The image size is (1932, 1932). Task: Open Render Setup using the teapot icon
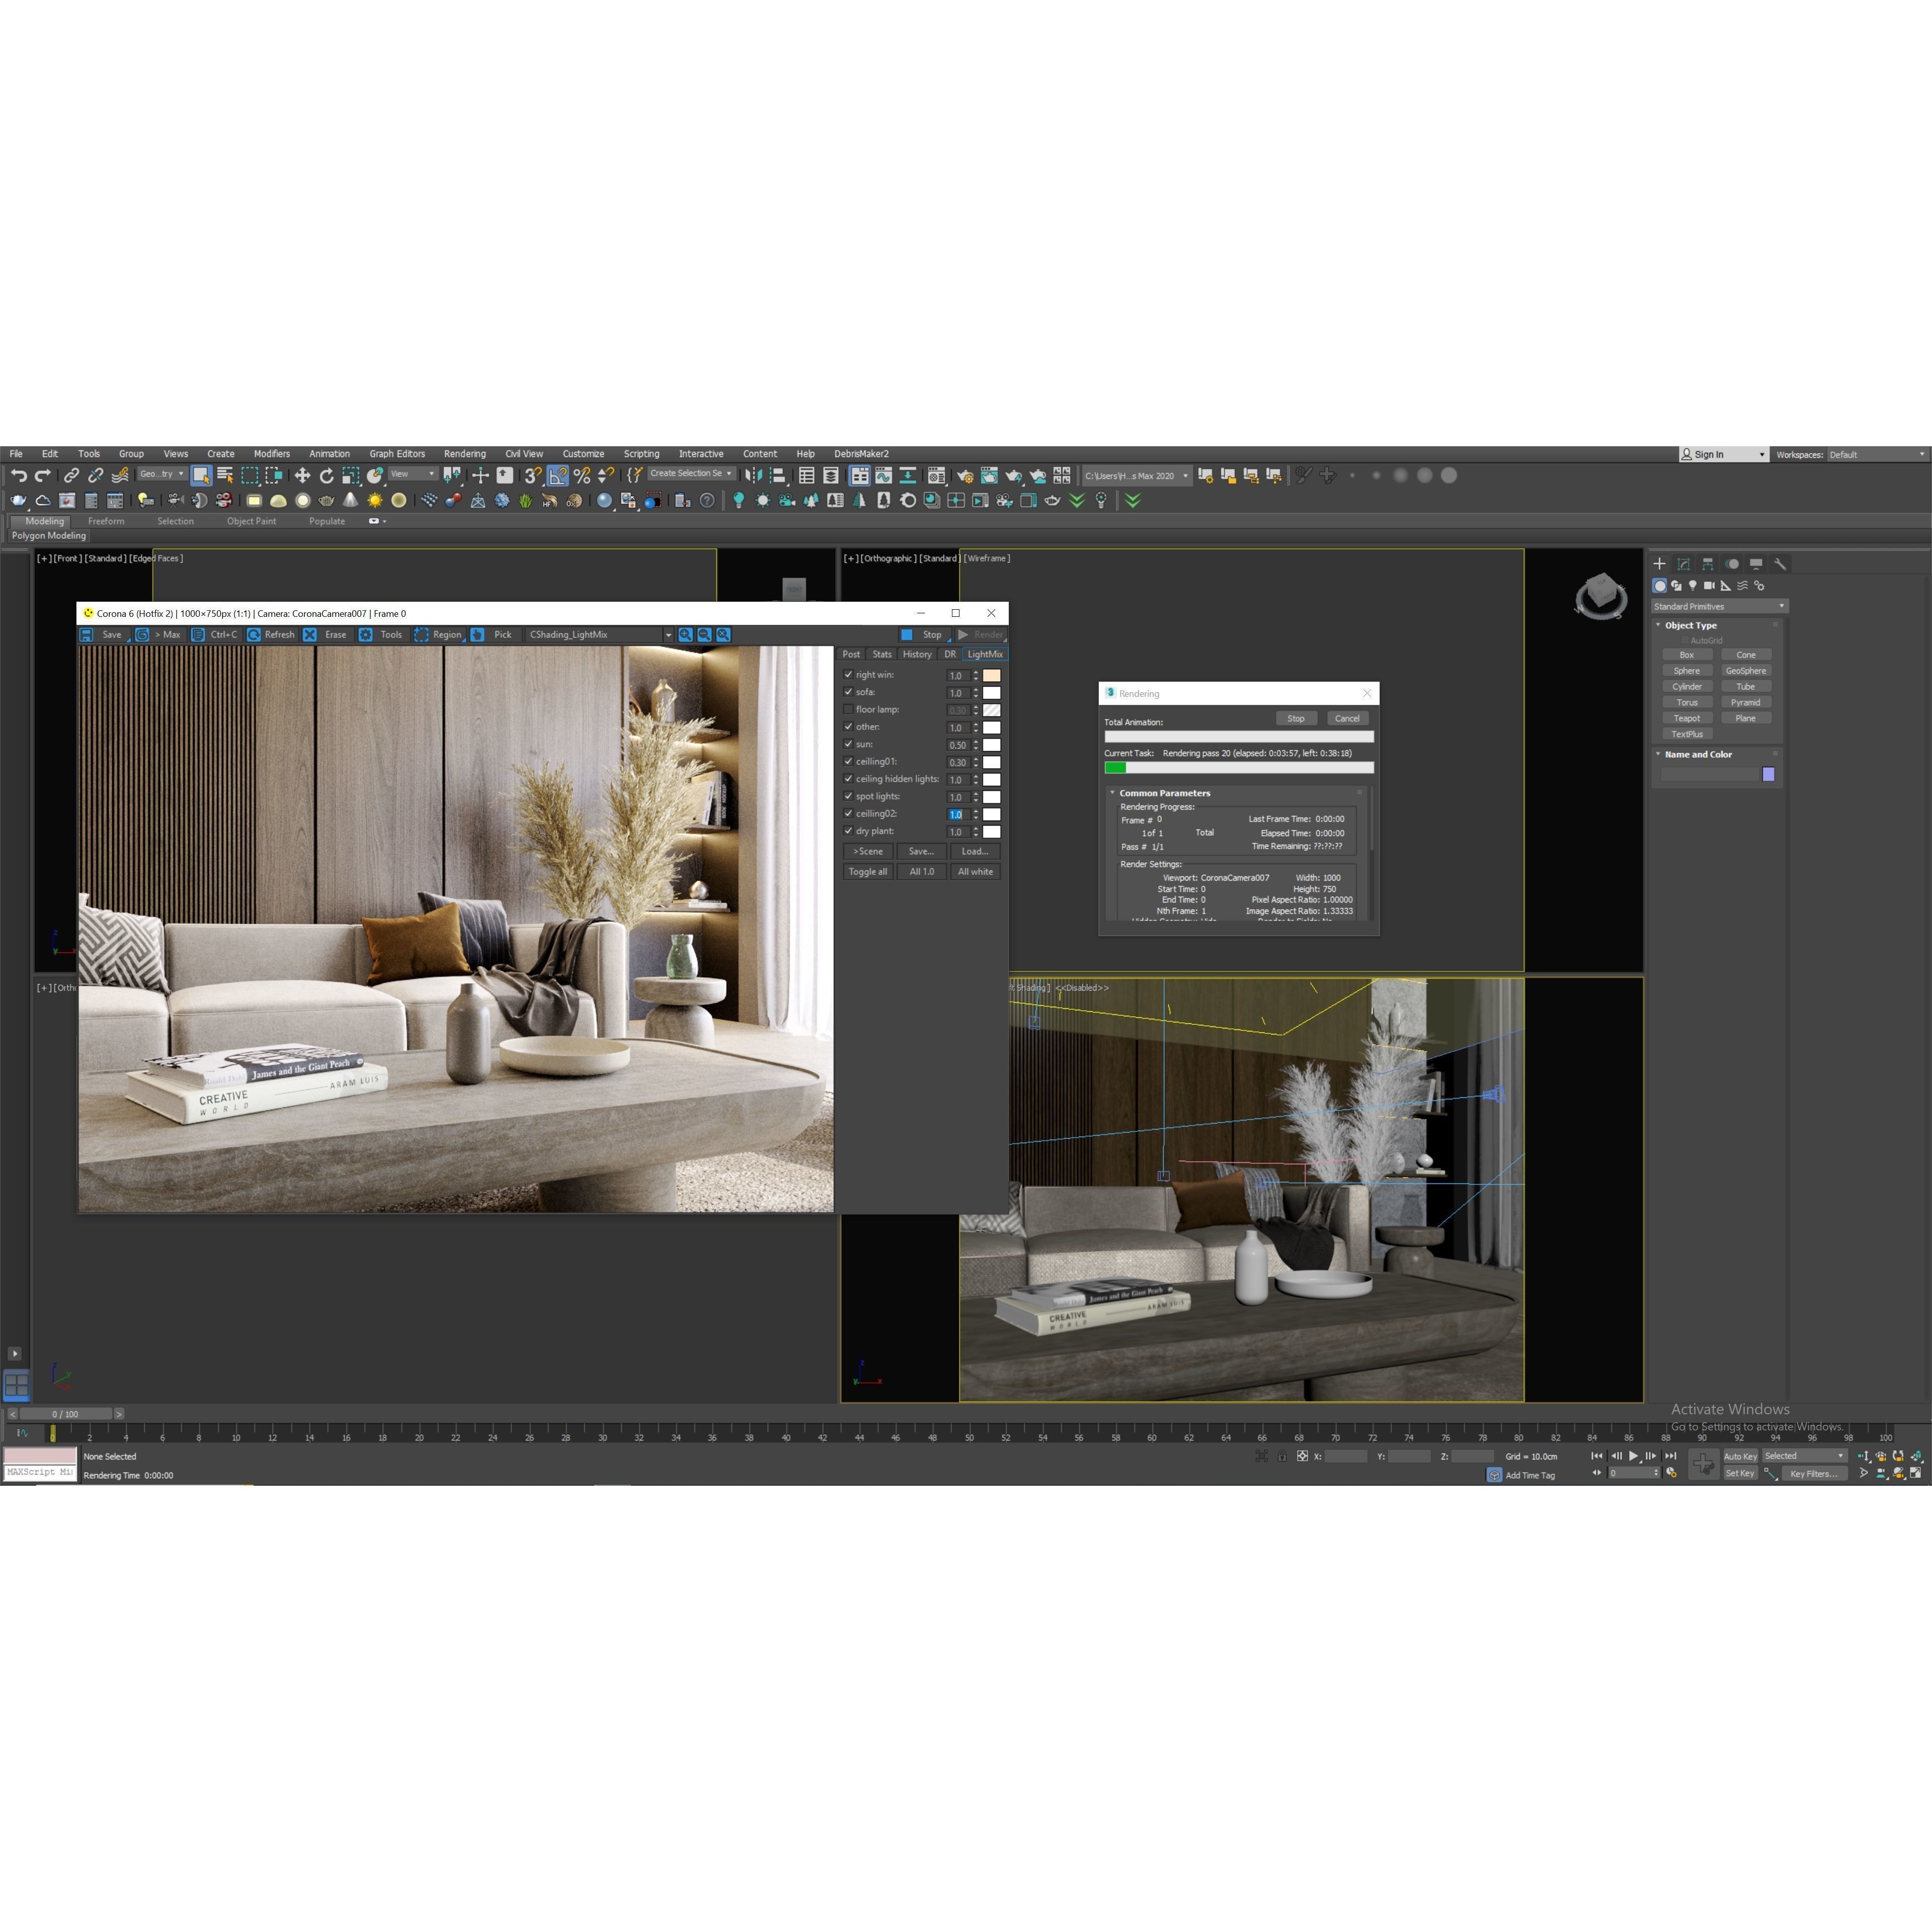click(965, 475)
